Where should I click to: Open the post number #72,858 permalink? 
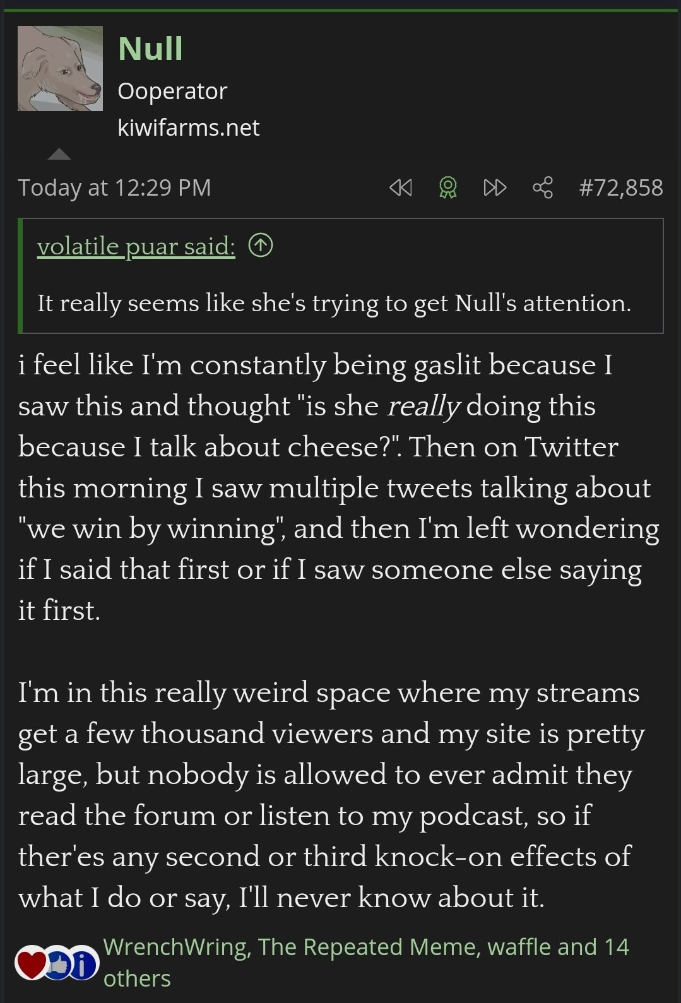click(x=621, y=187)
